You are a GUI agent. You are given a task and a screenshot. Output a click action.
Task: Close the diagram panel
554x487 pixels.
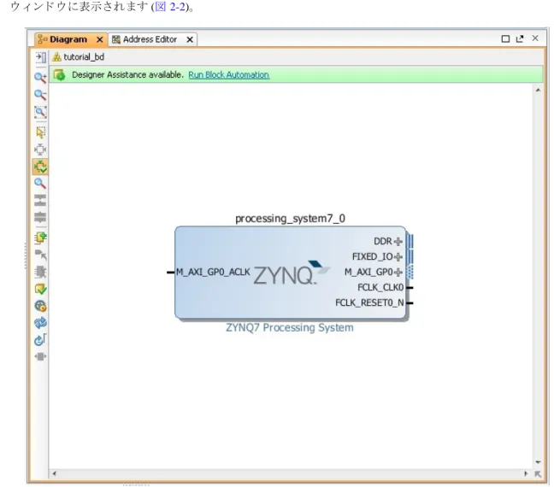coord(535,38)
